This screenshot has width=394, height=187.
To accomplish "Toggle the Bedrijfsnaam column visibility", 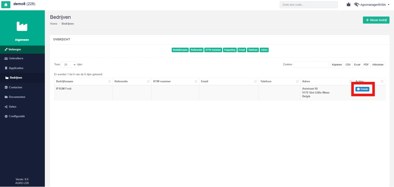I will (180, 50).
